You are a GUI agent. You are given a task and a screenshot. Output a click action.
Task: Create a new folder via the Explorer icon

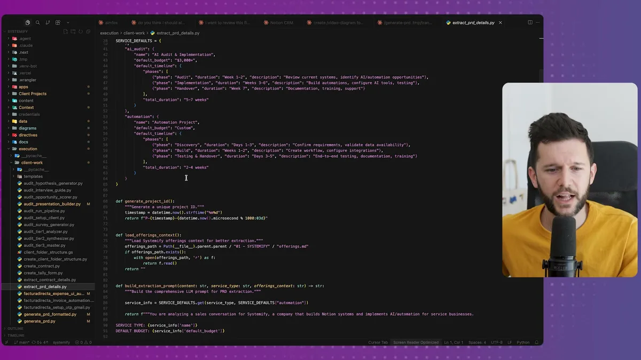(x=73, y=31)
